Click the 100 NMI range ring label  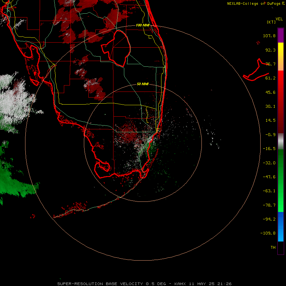(143, 25)
